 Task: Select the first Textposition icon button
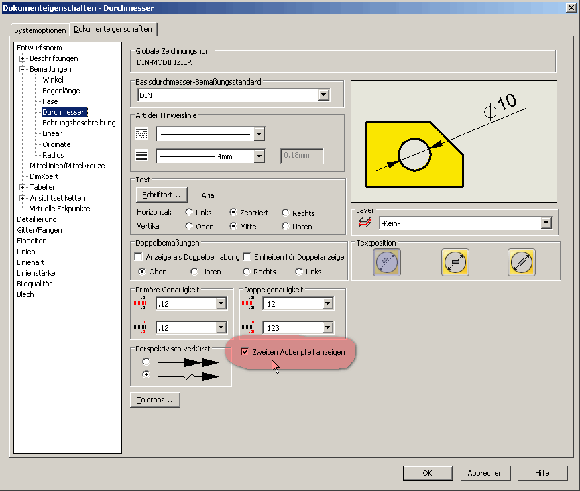tap(387, 262)
